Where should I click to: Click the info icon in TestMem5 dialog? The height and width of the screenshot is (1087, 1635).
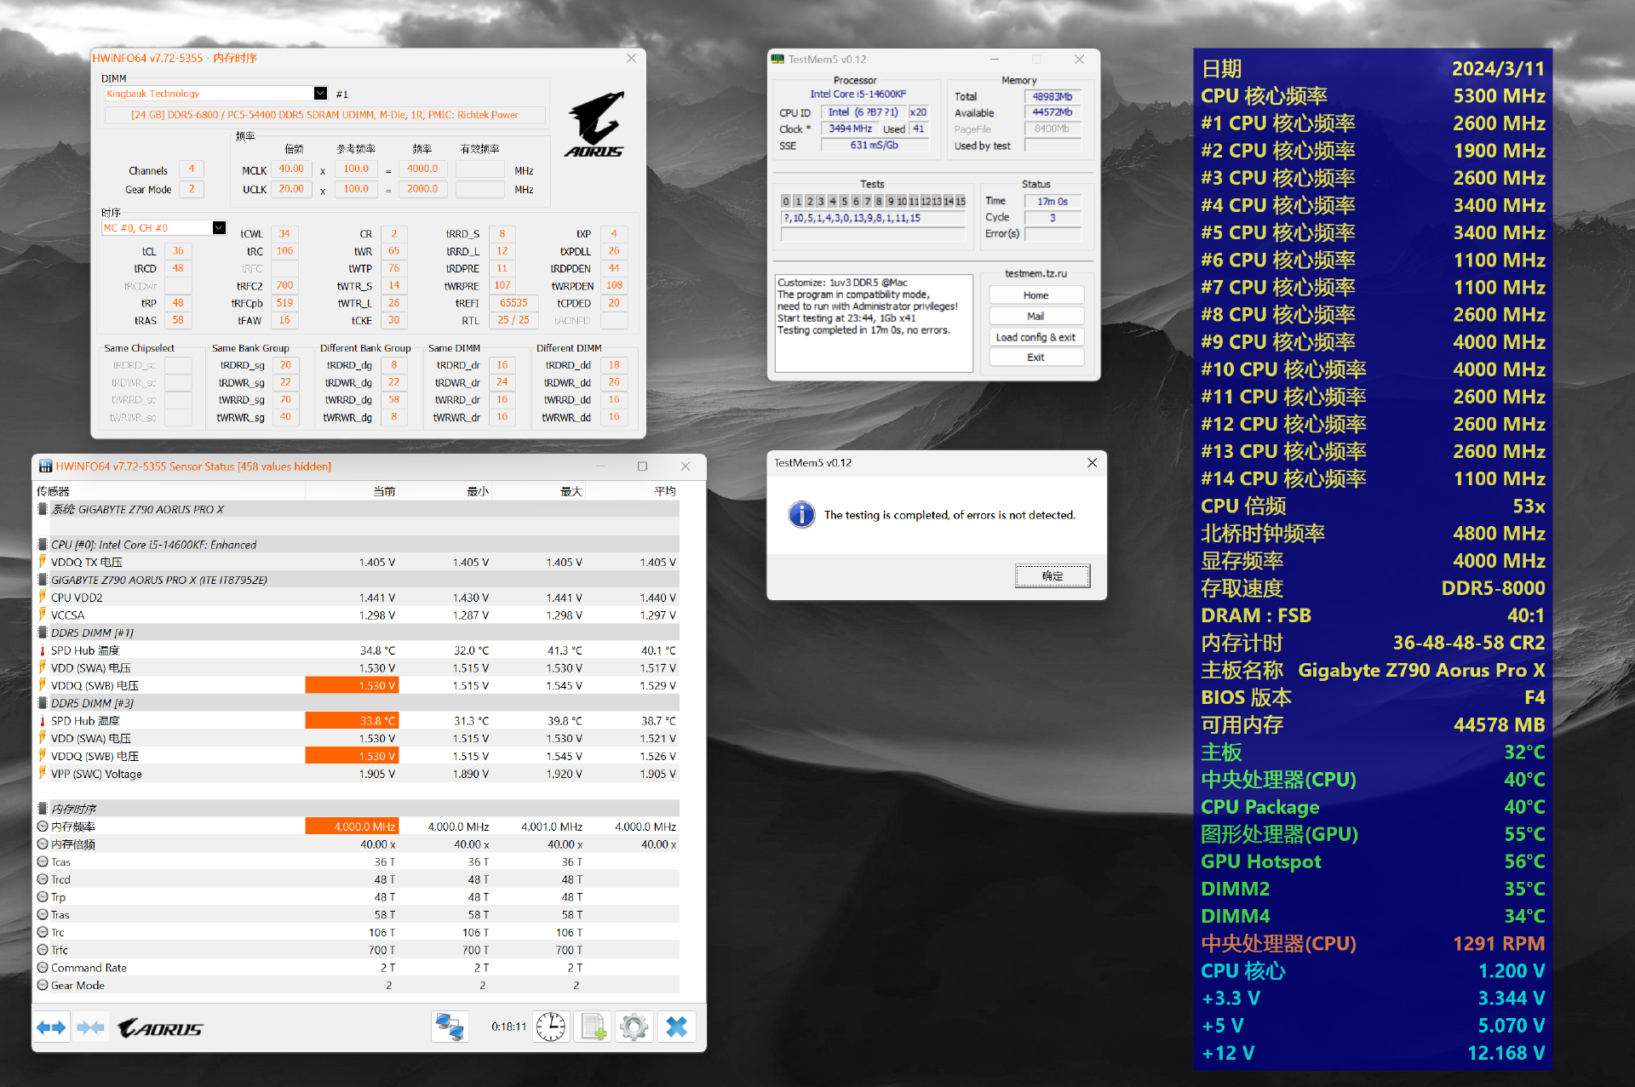[801, 514]
